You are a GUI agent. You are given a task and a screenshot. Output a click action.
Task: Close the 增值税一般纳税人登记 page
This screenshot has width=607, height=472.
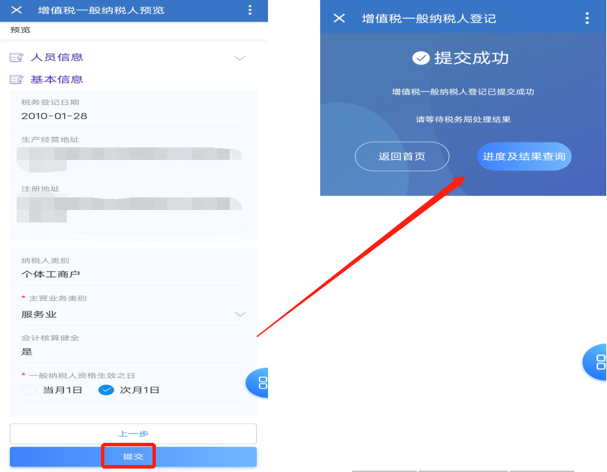coord(339,18)
